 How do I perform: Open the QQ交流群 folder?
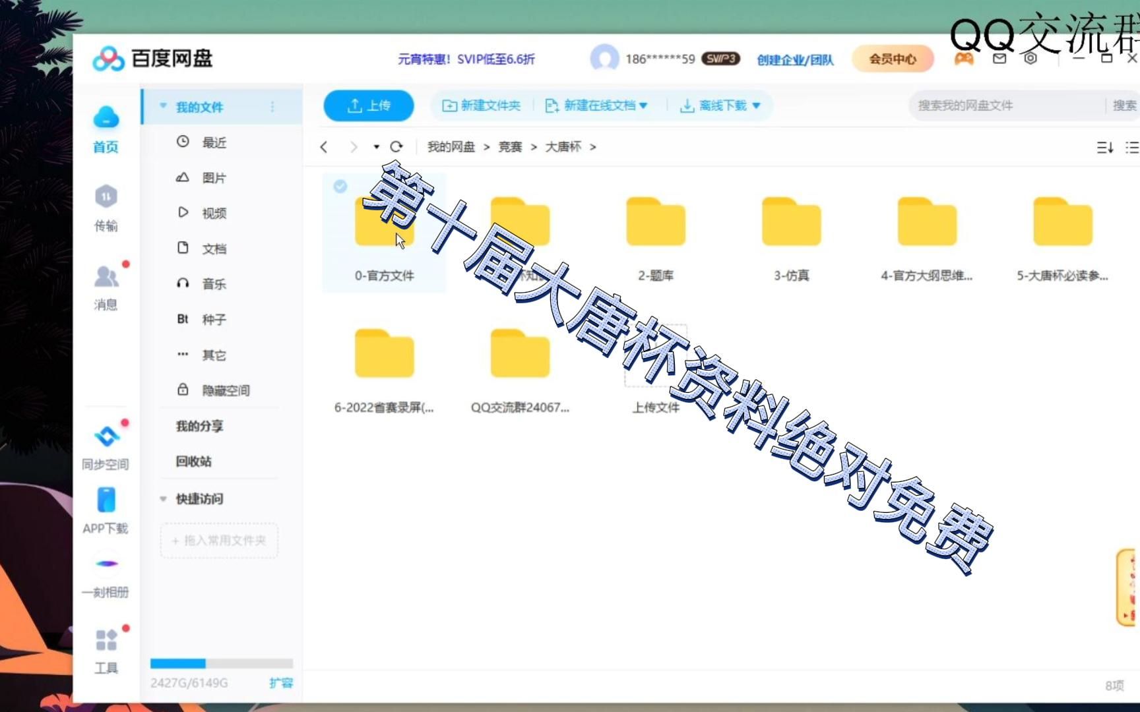(520, 371)
